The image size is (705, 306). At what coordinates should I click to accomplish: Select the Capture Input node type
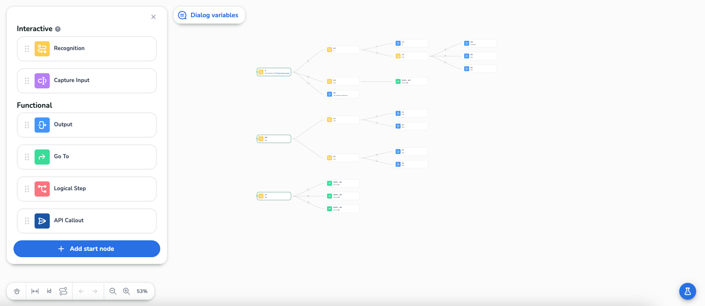point(87,81)
